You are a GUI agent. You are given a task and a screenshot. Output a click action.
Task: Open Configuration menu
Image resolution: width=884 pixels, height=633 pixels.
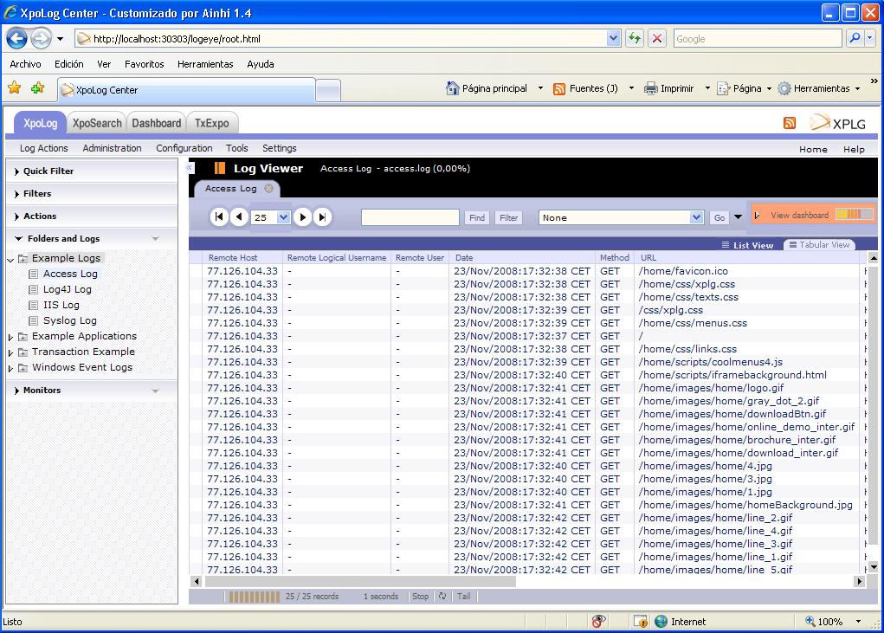click(x=184, y=148)
